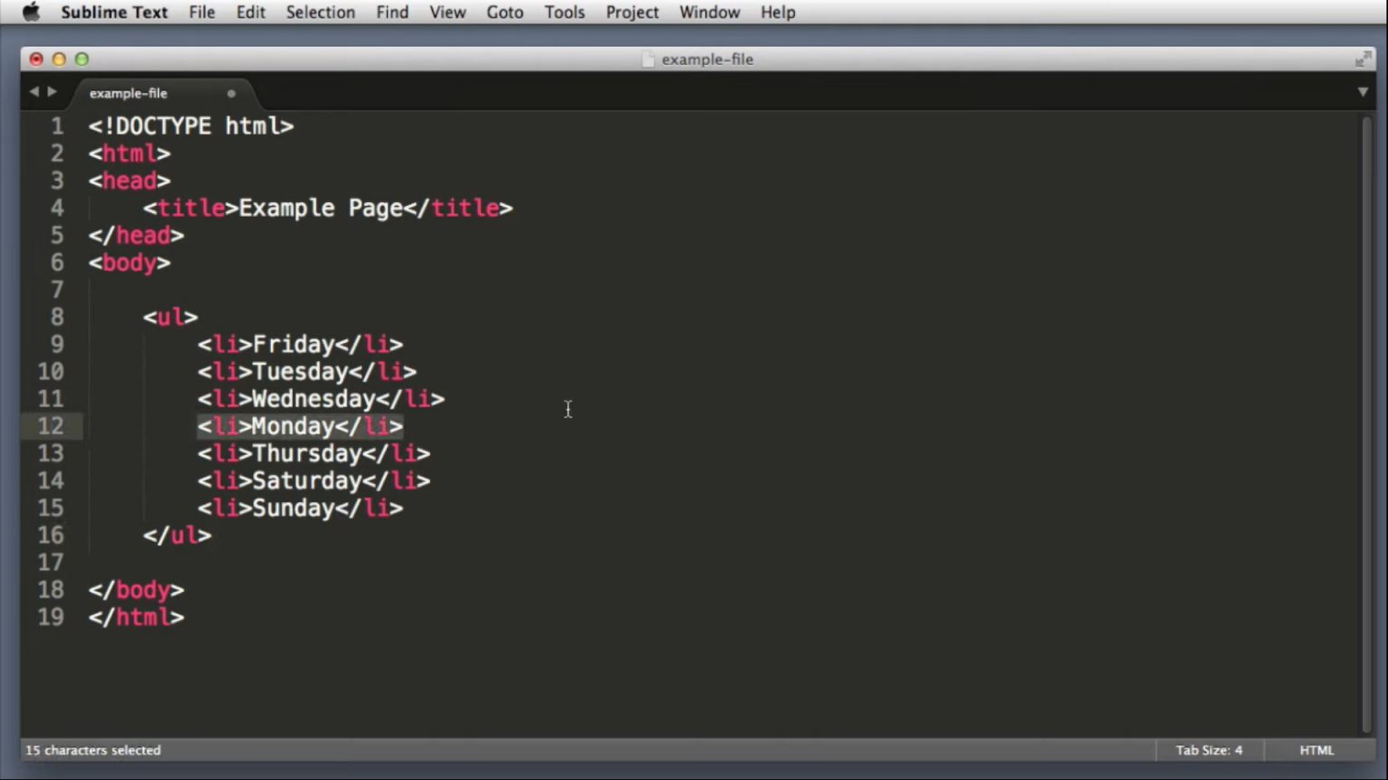Open the tab overflow dropdown at top right
The height and width of the screenshot is (780, 1388).
[x=1363, y=92]
